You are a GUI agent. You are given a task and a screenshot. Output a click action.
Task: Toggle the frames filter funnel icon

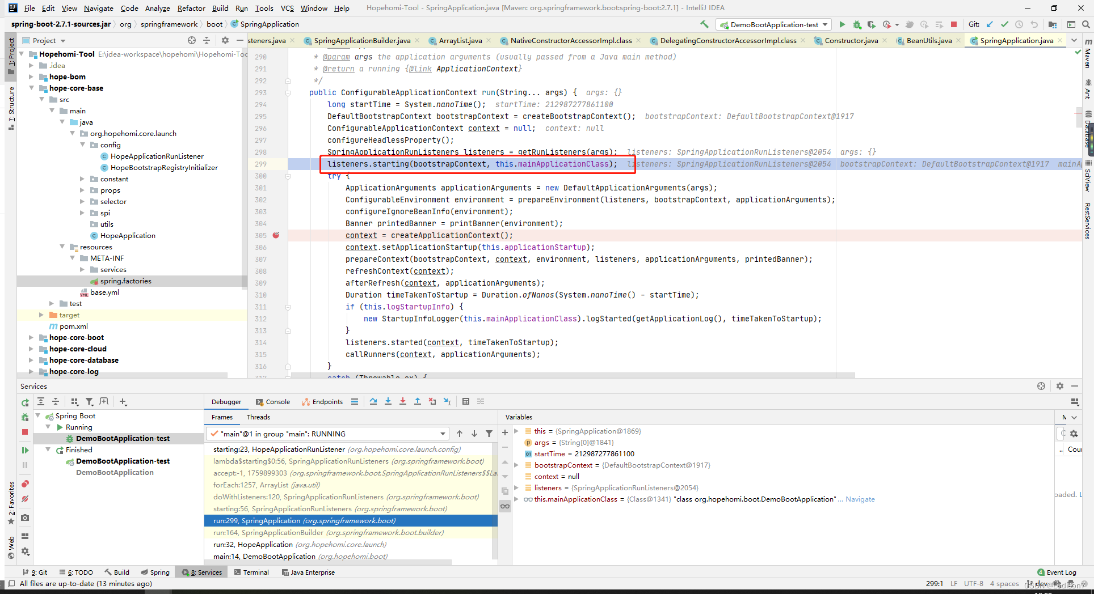489,434
